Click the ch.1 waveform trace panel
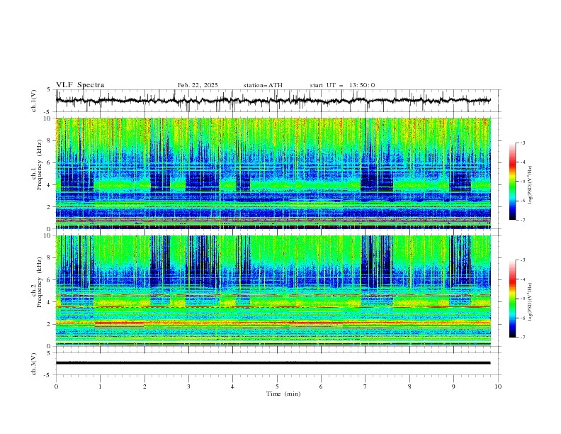561x434 pixels. [278, 101]
